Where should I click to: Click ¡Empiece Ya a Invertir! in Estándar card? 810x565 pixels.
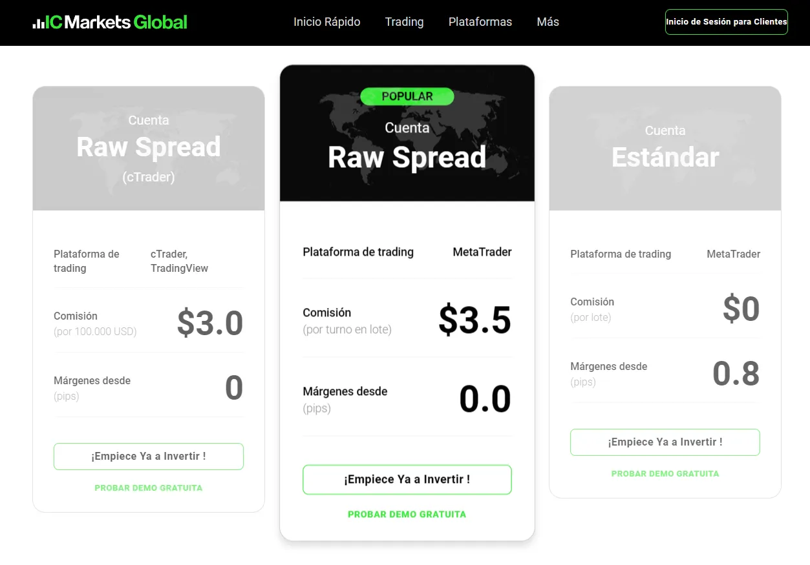coord(665,442)
